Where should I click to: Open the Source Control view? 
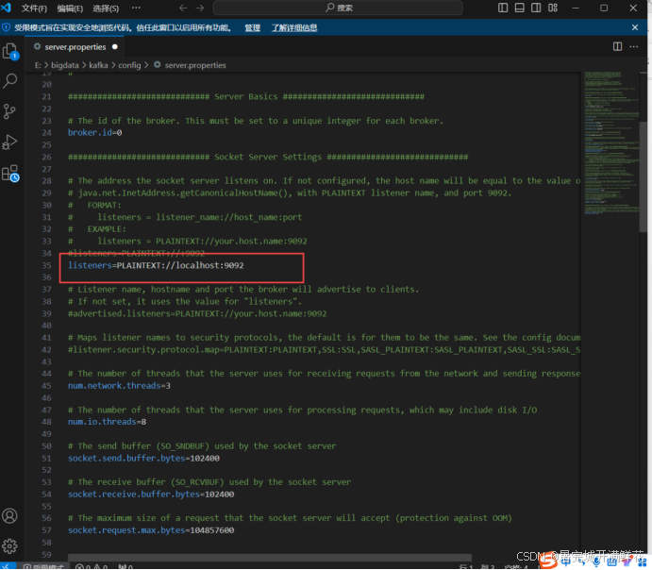(11, 111)
